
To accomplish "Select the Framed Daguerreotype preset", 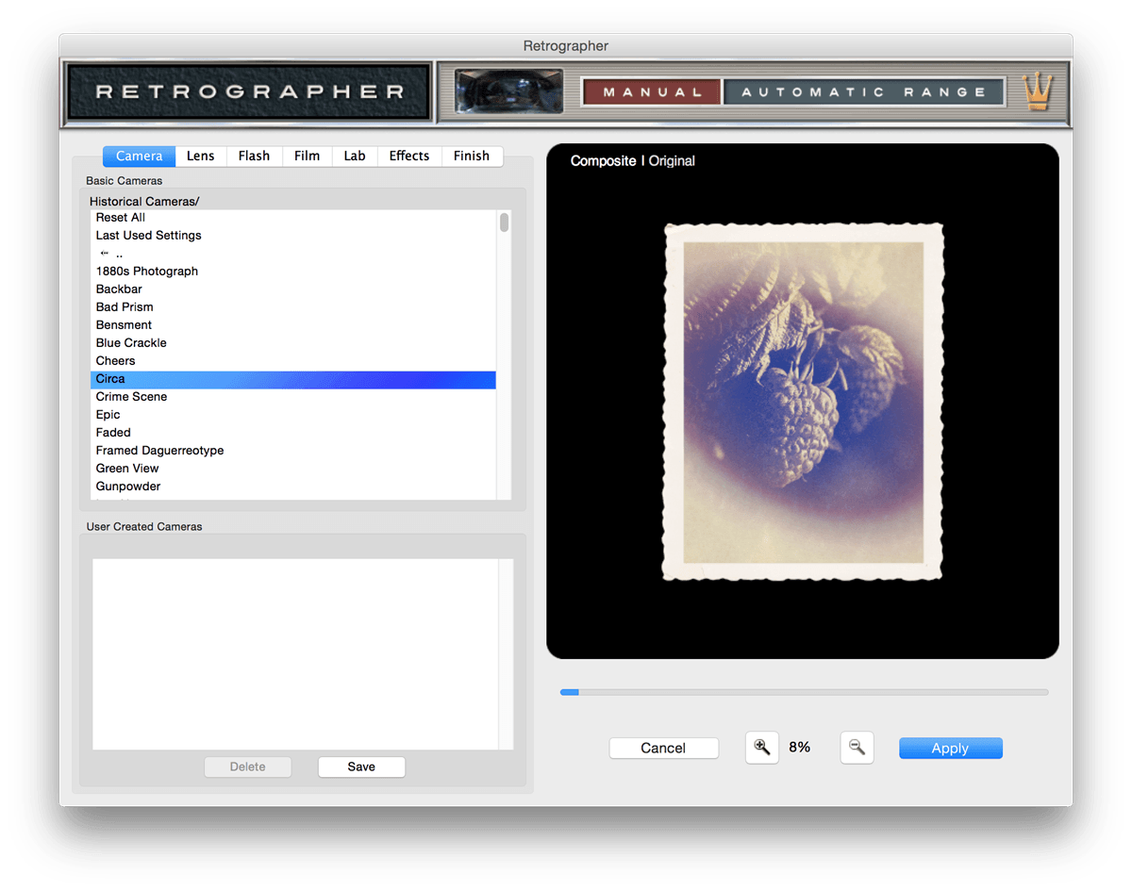I will [293, 451].
